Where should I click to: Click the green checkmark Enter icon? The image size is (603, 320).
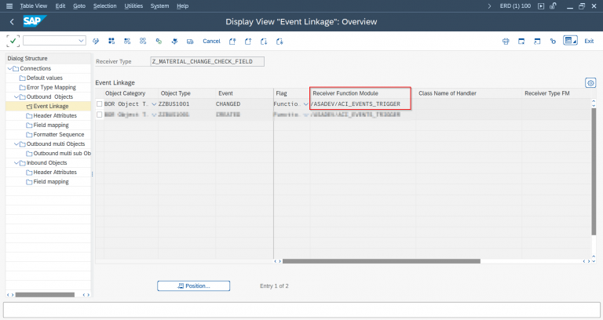13,41
